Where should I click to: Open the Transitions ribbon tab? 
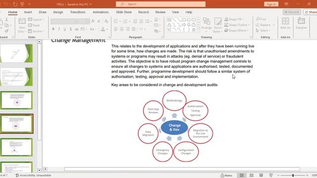[x=78, y=12]
